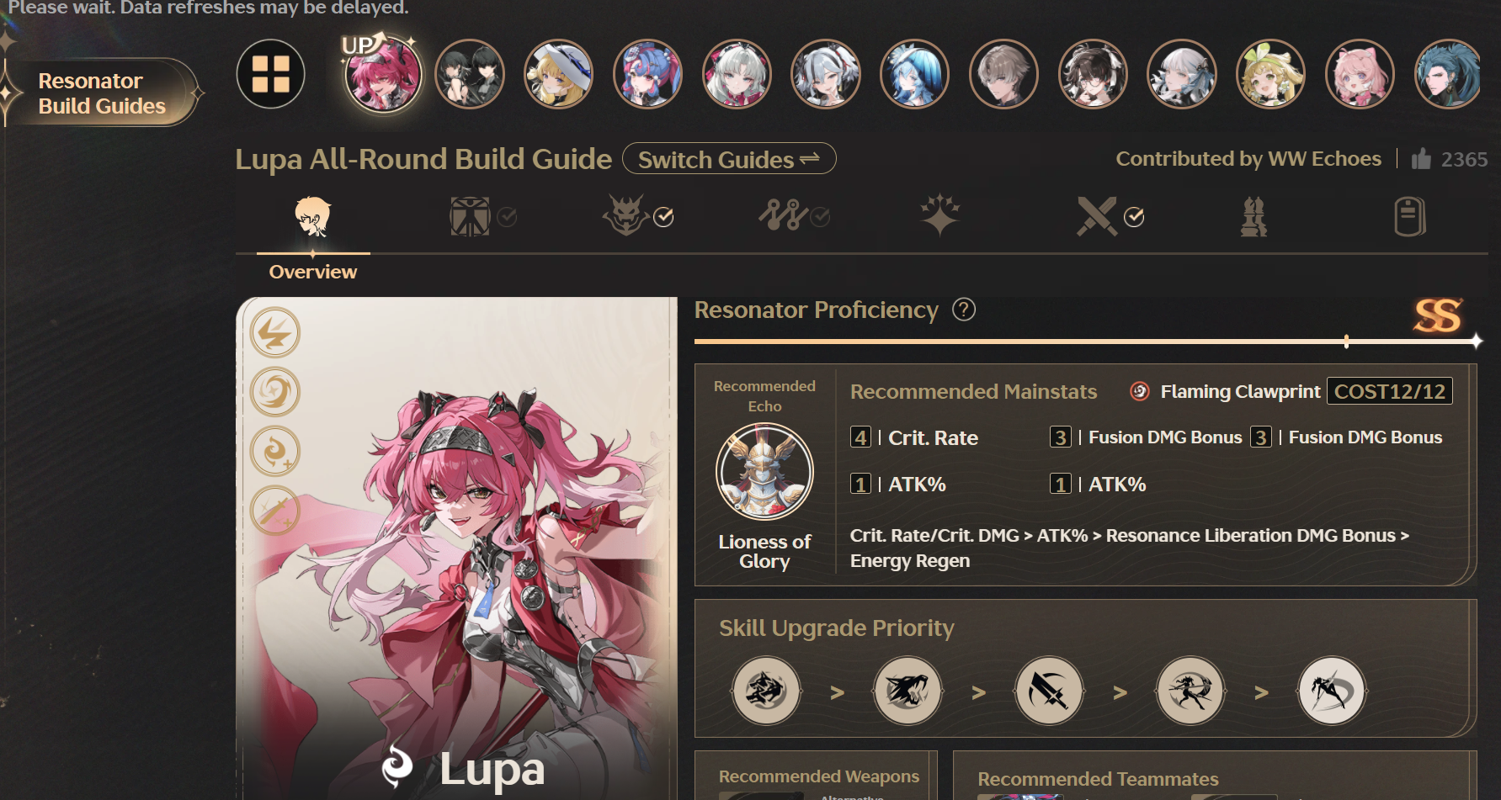Open the all-resonators grid icon
1501x800 pixels.
coord(270,74)
